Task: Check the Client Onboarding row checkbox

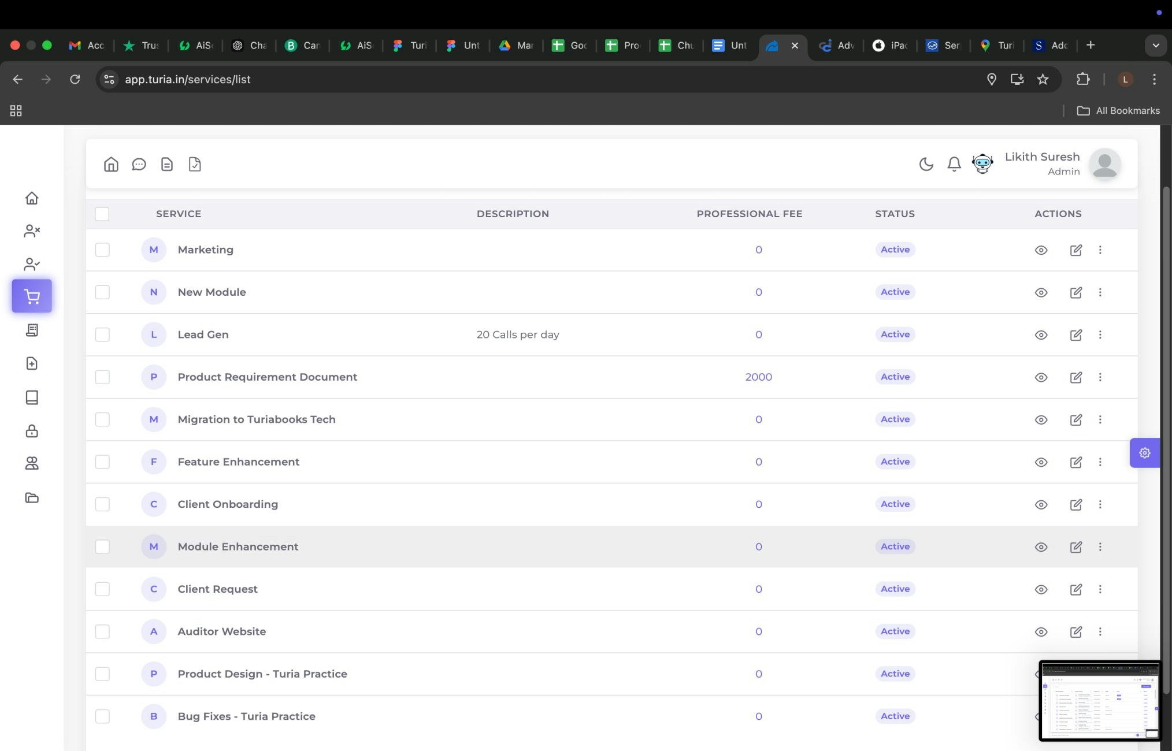Action: click(102, 504)
